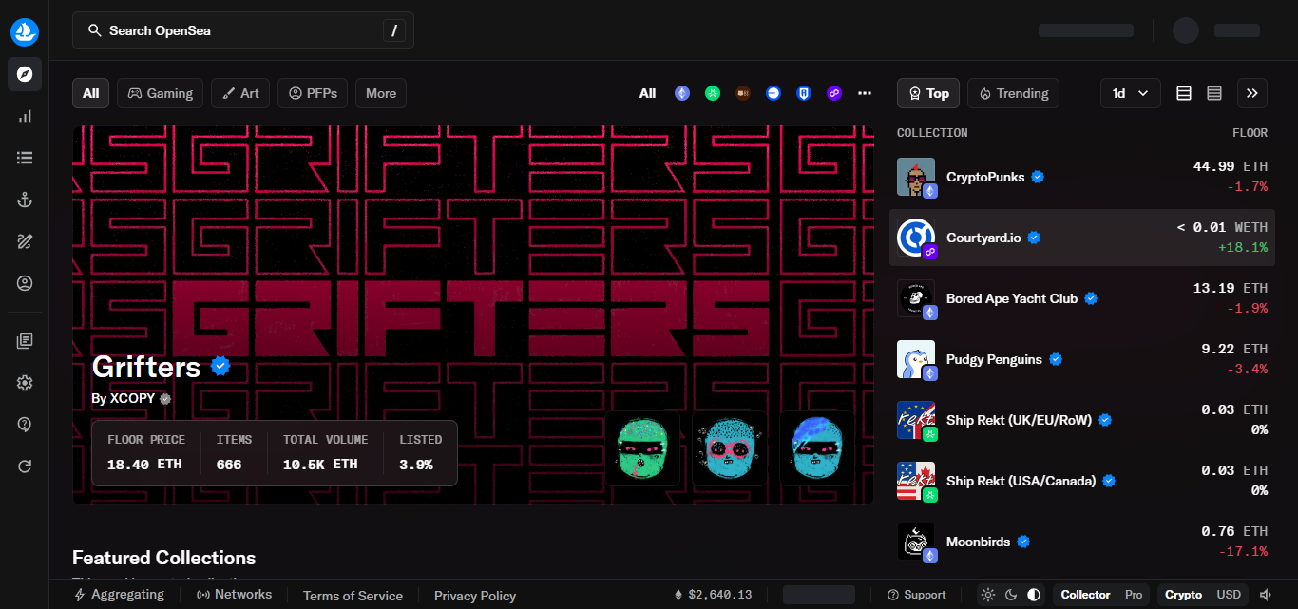Select the Gaming category tab

(160, 93)
